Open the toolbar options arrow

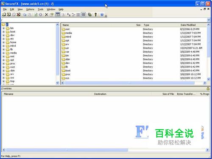pos(106,16)
